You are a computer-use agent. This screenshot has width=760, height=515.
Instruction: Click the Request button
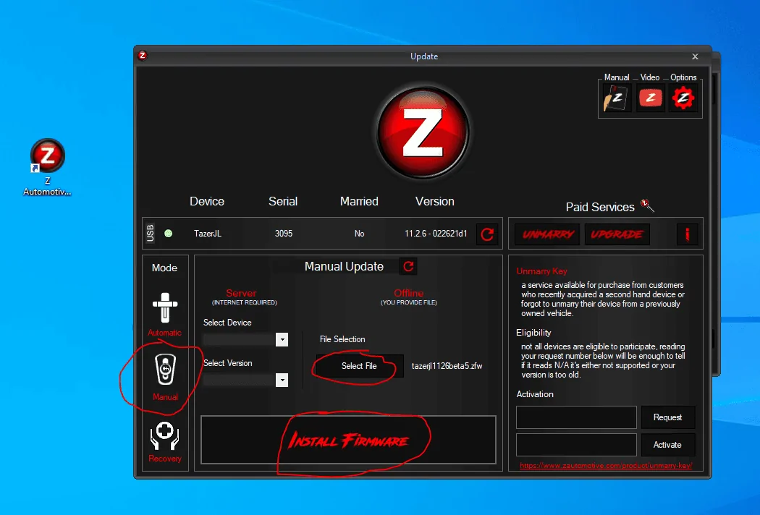668,417
